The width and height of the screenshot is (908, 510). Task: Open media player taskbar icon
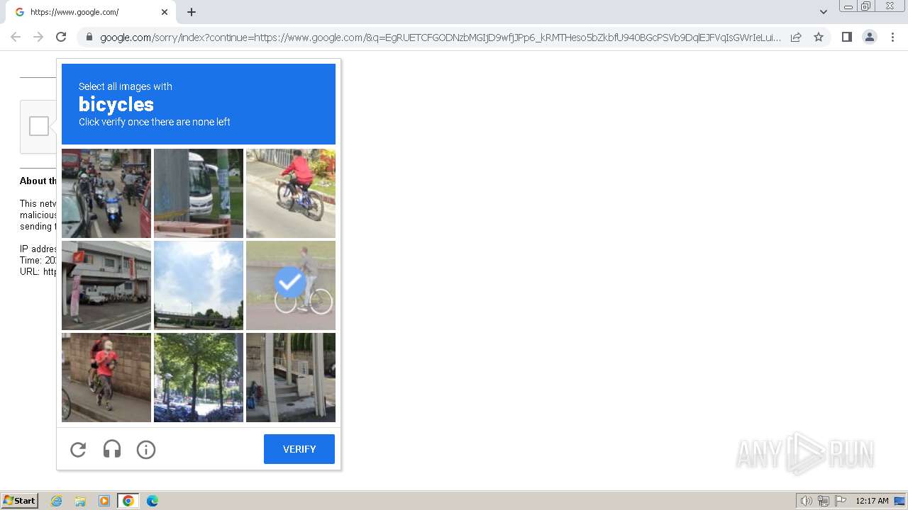click(x=104, y=501)
